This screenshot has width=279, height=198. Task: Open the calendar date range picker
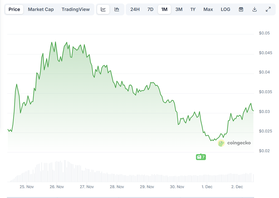241,9
